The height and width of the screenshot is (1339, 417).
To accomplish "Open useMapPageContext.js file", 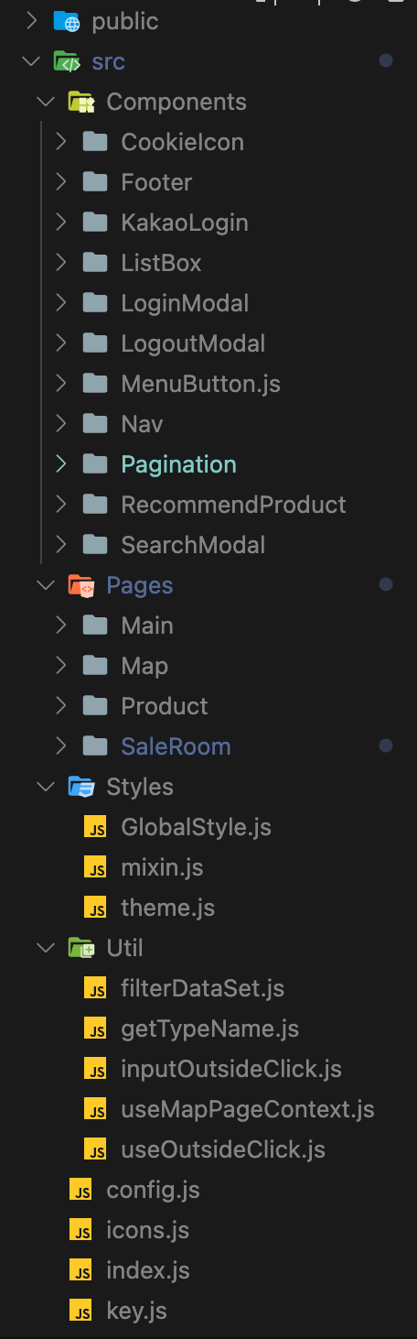I will point(248,1109).
